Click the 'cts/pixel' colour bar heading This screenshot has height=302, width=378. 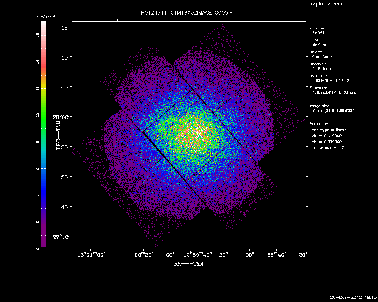[46, 16]
